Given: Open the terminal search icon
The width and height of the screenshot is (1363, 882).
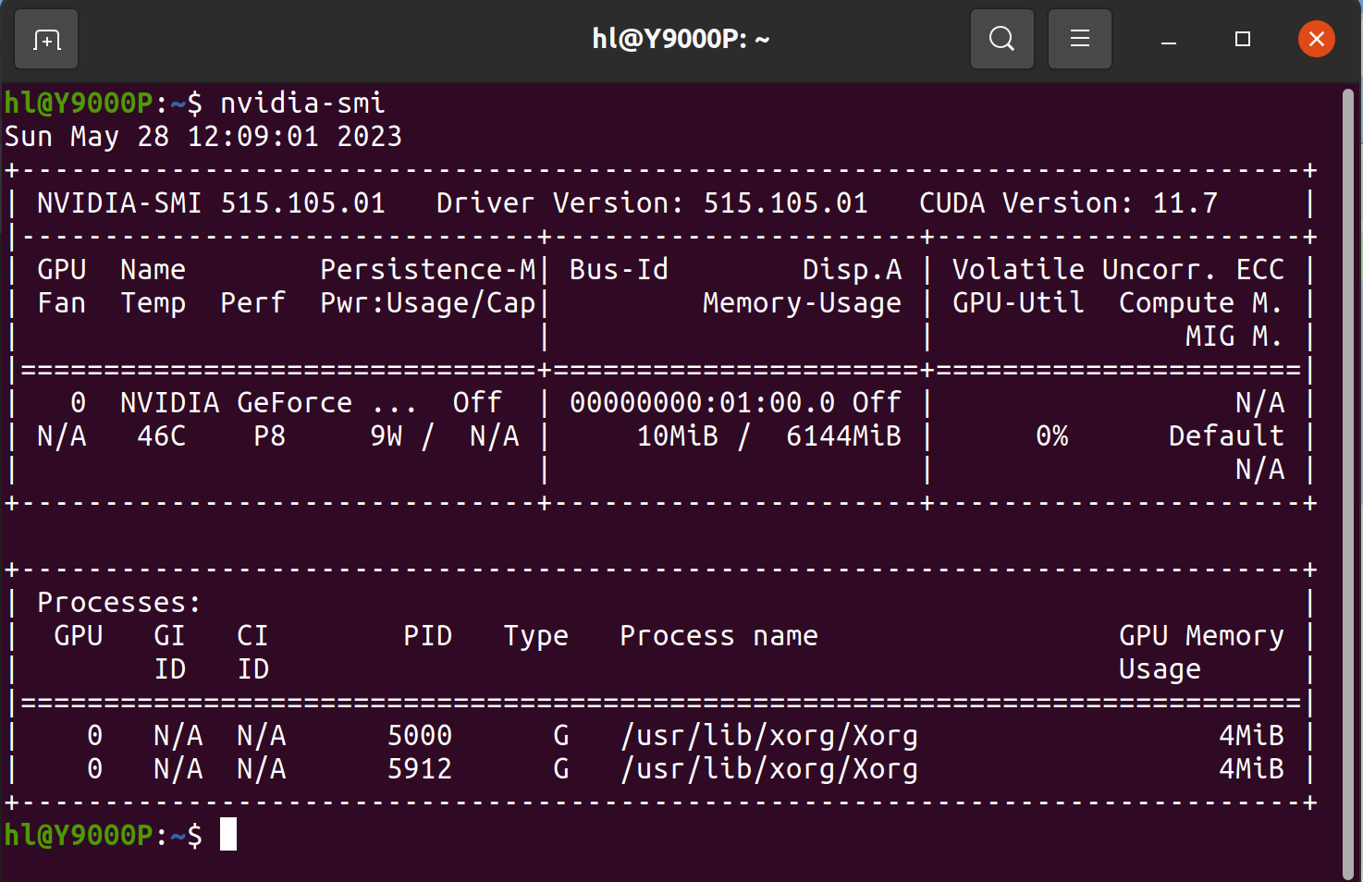Looking at the screenshot, I should (1001, 39).
